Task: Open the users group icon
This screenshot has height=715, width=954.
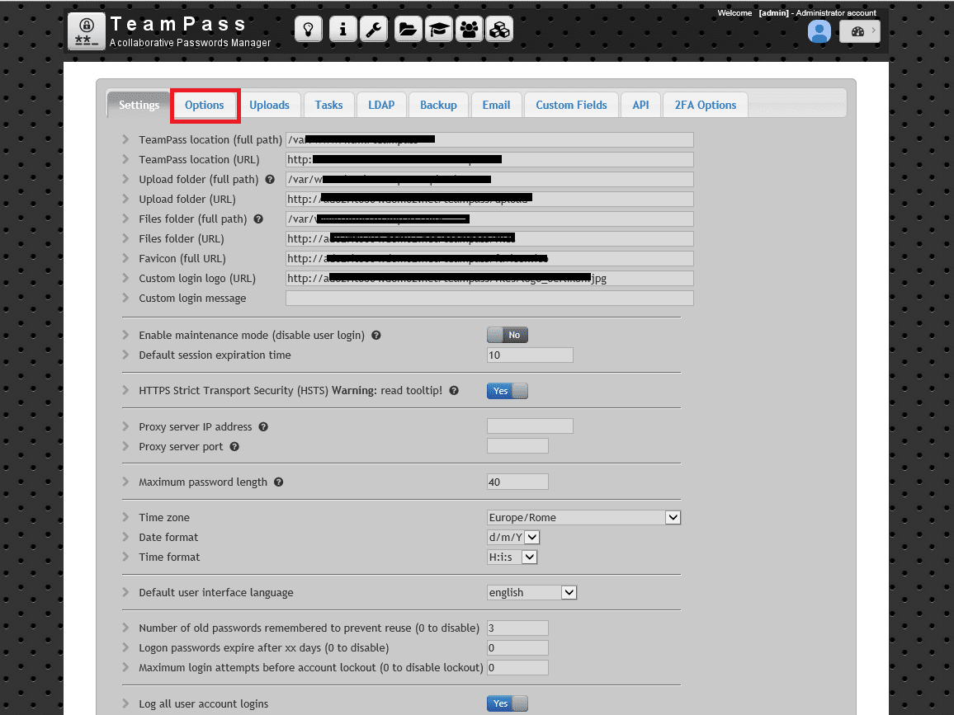Action: [469, 29]
